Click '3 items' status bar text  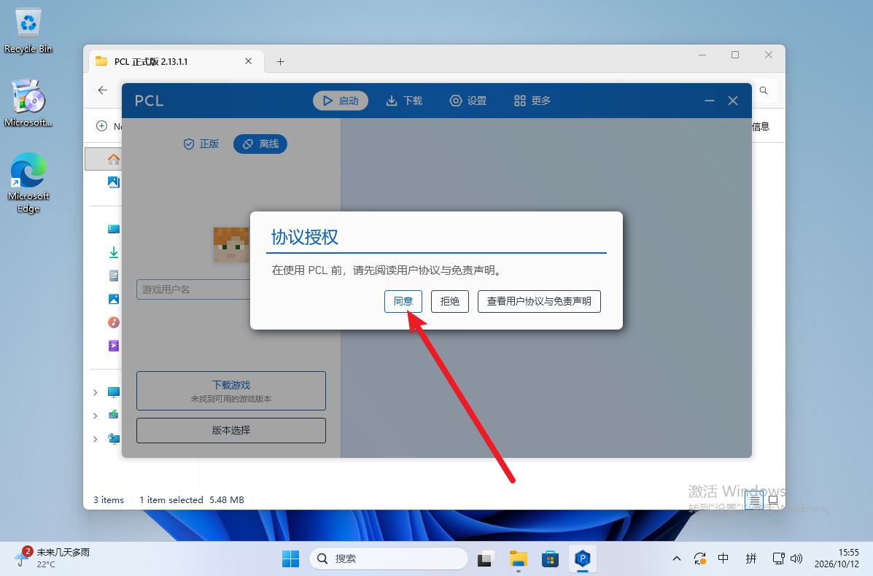pyautogui.click(x=109, y=499)
